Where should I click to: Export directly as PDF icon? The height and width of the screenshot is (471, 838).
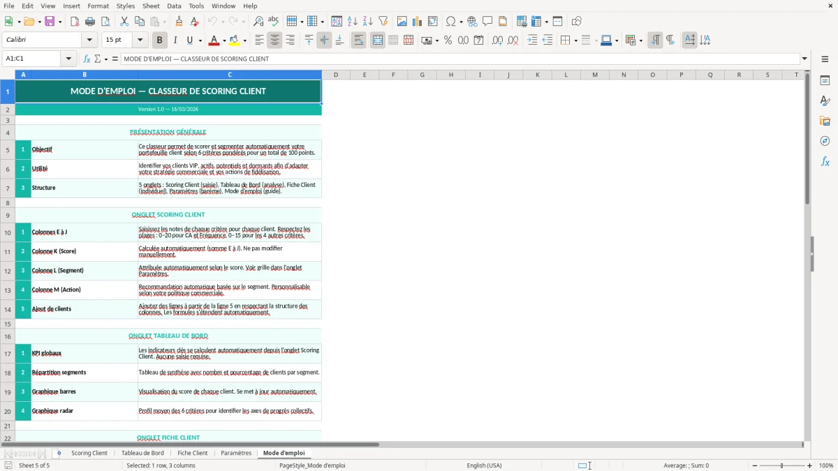pos(75,22)
